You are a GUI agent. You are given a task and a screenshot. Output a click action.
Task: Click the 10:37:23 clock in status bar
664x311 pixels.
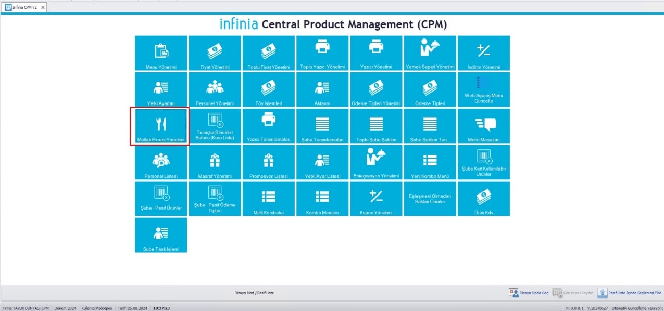161,308
